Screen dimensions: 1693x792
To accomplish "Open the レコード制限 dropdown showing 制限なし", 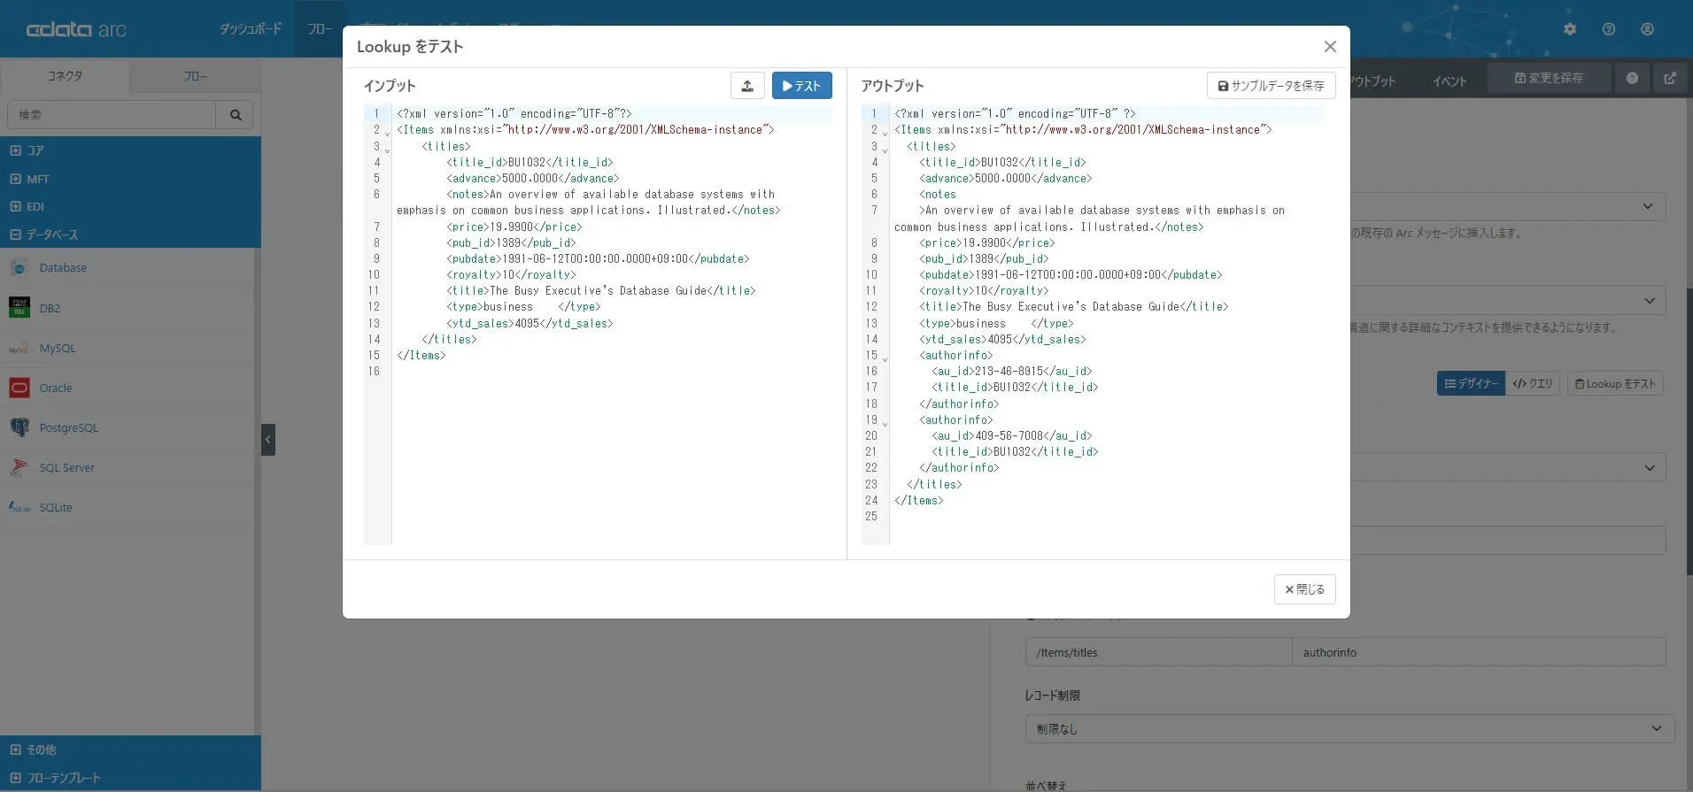I will [1349, 729].
